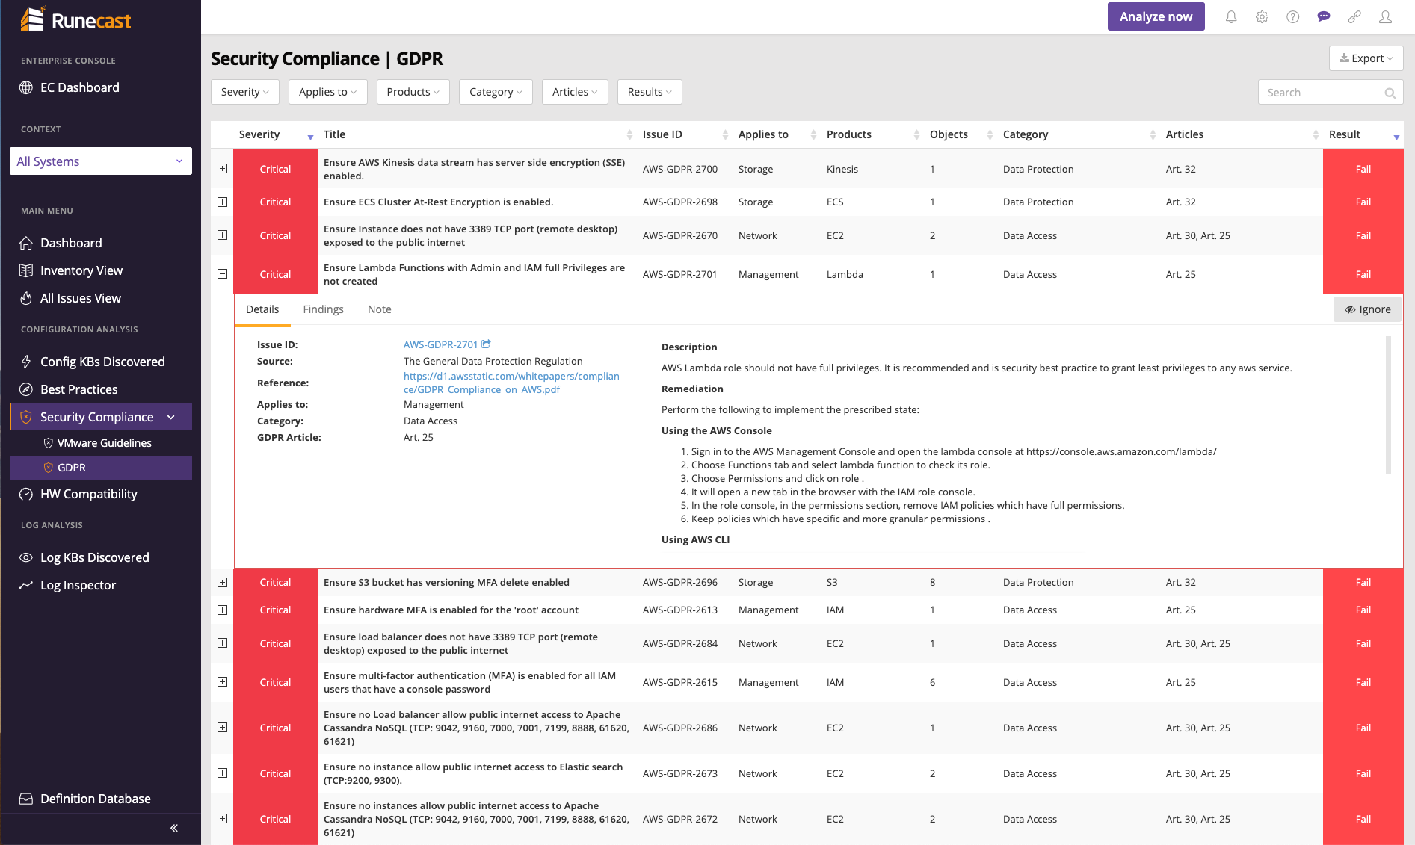The width and height of the screenshot is (1415, 845).
Task: Collapse the expanded Lambda Functions row
Action: point(222,274)
